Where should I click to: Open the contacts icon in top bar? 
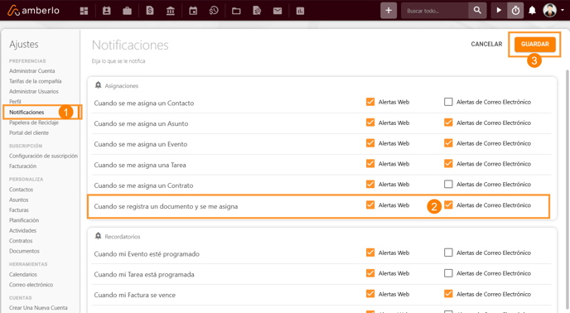(107, 11)
